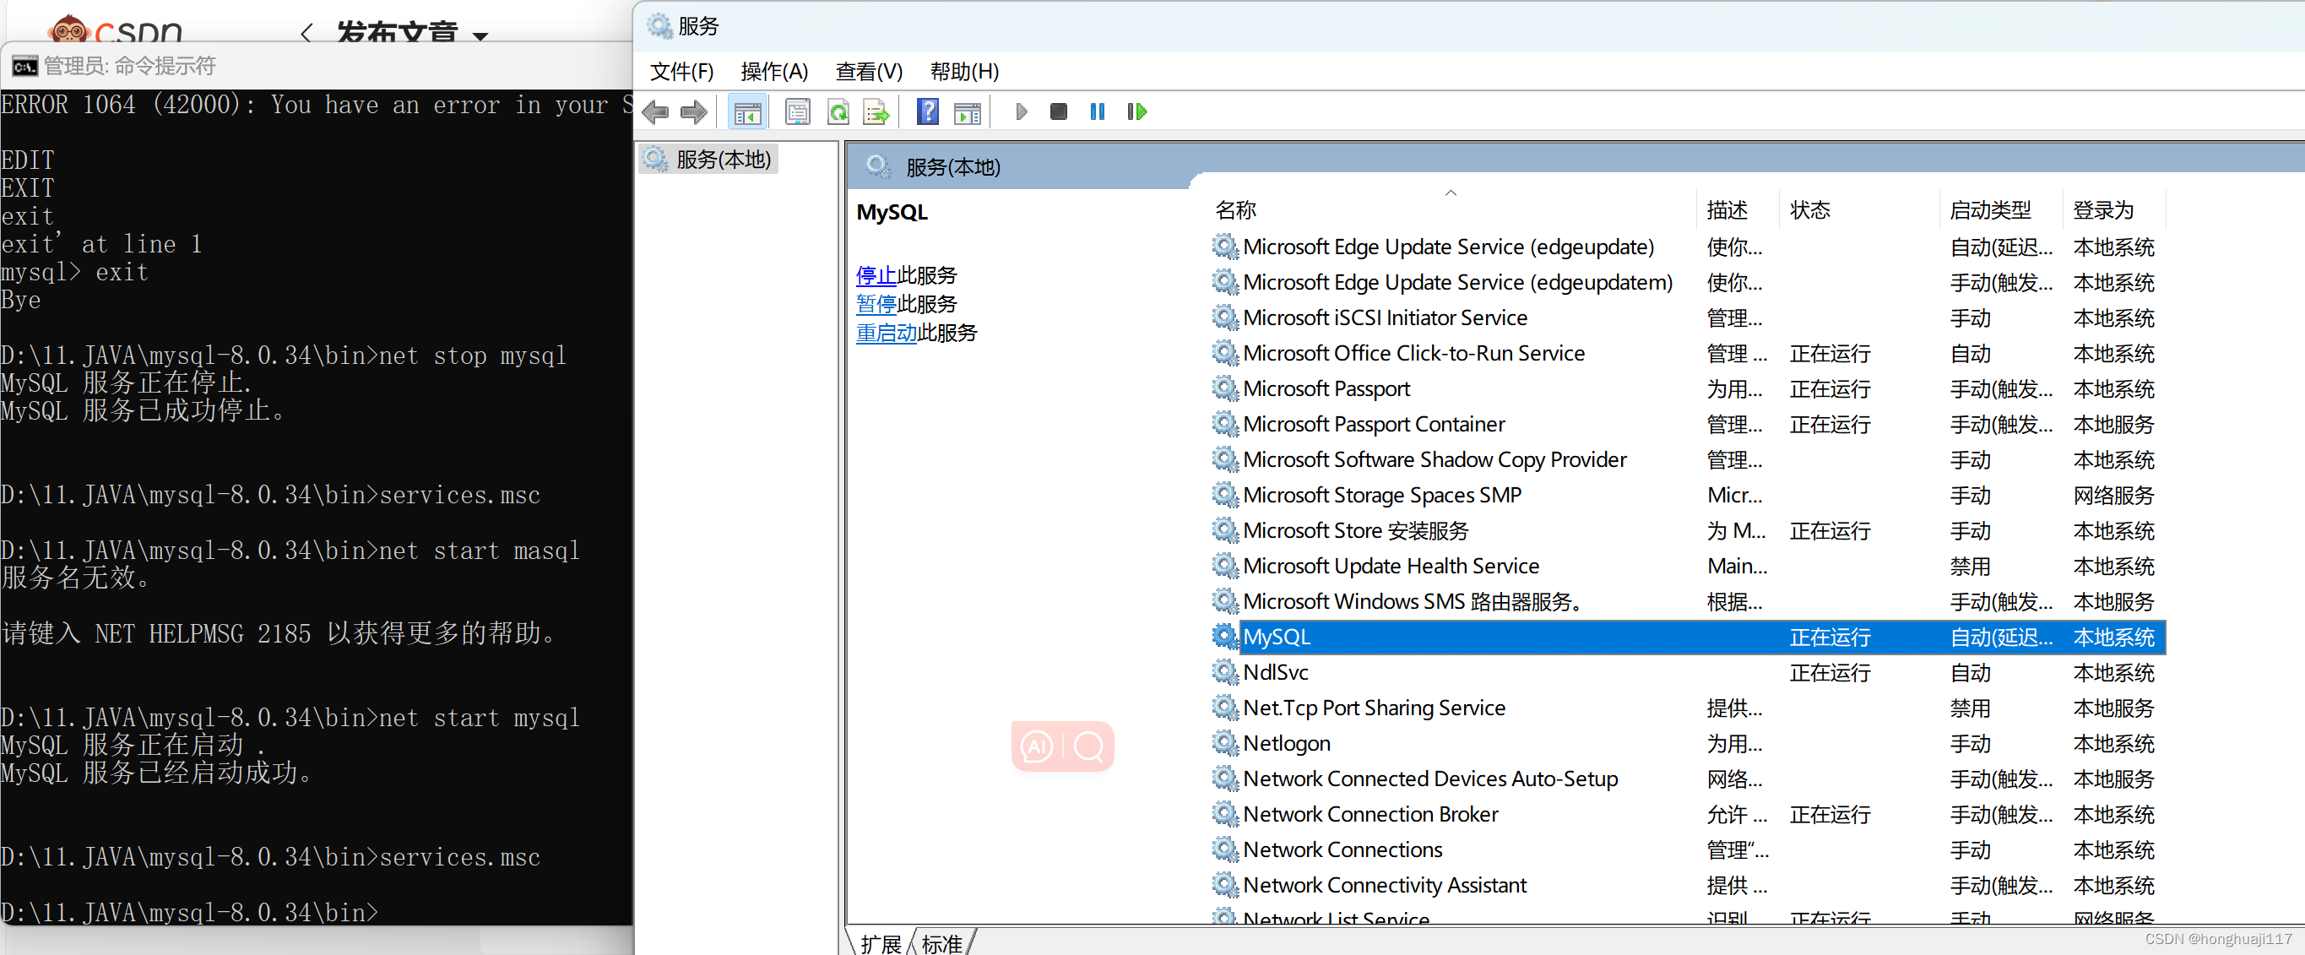
Task: Select Microsoft Storage Spaces SMP
Action: [1688, 495]
